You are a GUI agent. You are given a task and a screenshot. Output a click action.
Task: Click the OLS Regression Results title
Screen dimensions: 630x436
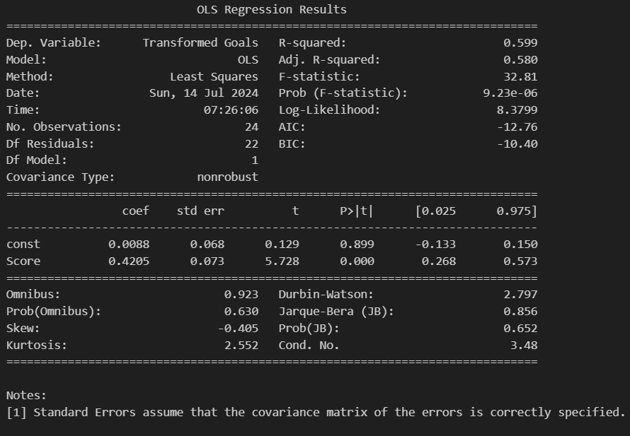click(x=272, y=10)
